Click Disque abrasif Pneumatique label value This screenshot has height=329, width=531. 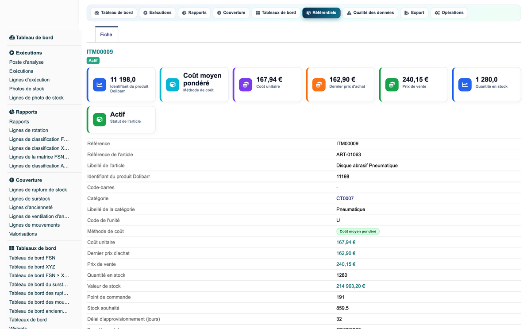[367, 166]
